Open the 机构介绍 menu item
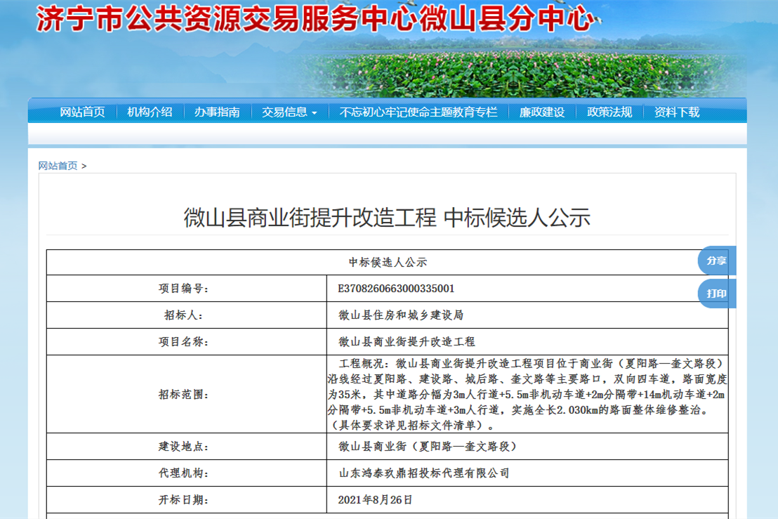Screen dimensions: 778x519 click(150, 112)
